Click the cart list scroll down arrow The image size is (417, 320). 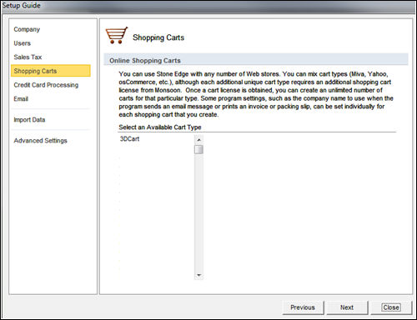click(x=198, y=275)
